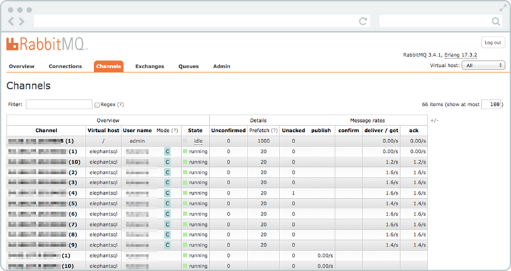The height and width of the screenshot is (271, 511).
Task: Click the browser forward arrow
Action: (x=23, y=21)
